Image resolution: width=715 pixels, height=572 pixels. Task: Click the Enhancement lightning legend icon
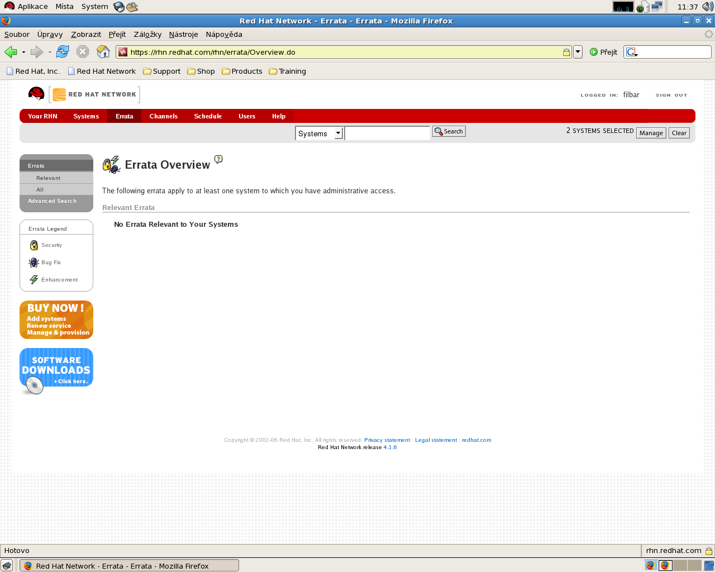[34, 280]
